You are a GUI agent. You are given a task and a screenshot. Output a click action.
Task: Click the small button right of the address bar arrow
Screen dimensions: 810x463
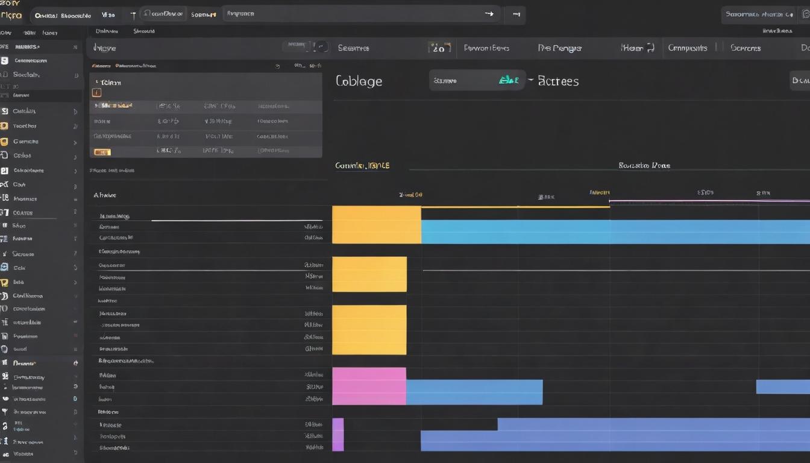click(515, 15)
